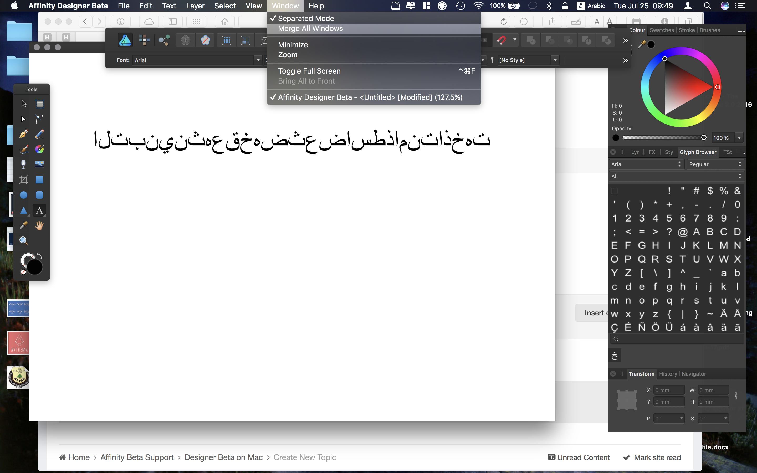Select the Artistic Text tool
757x473 pixels.
pyautogui.click(x=39, y=210)
